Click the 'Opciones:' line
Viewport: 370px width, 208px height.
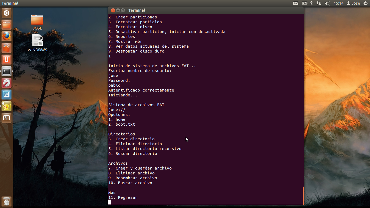click(x=119, y=115)
